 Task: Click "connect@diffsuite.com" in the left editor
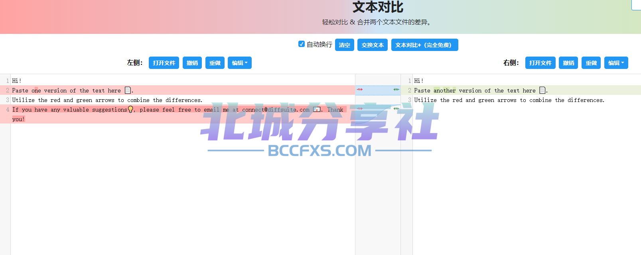pyautogui.click(x=276, y=110)
